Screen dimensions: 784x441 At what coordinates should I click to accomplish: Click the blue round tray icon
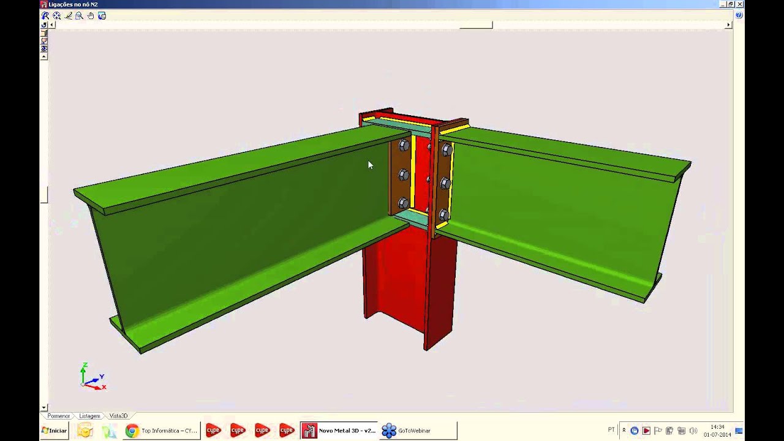(635, 431)
